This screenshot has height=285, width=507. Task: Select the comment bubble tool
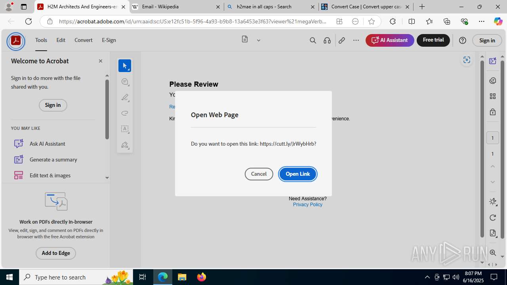[125, 82]
